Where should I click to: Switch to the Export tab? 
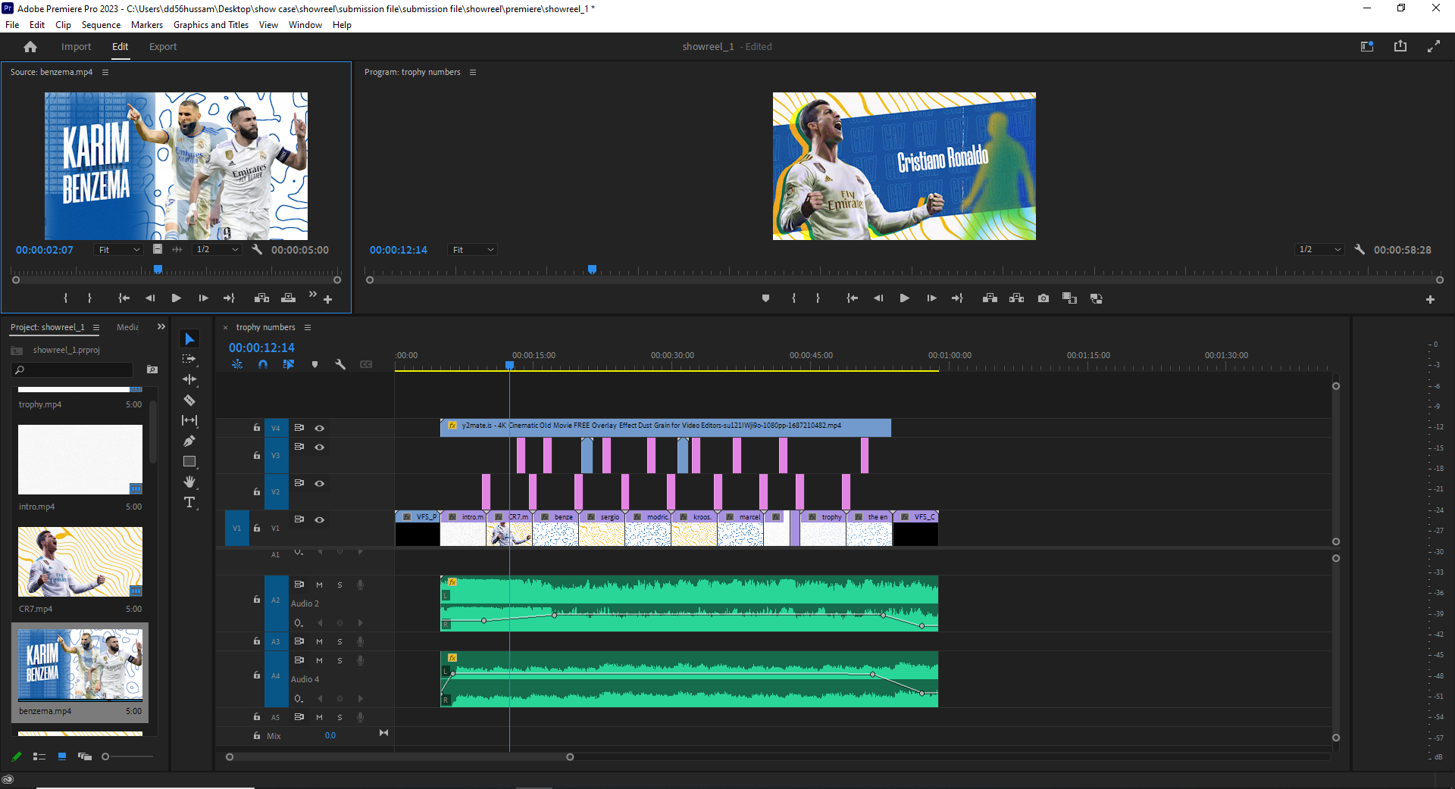click(x=163, y=47)
